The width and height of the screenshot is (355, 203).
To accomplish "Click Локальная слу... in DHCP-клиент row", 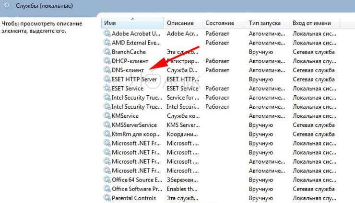I will [315, 61].
